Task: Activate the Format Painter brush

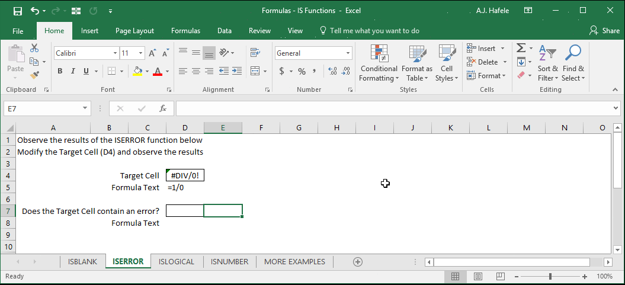Action: point(35,75)
